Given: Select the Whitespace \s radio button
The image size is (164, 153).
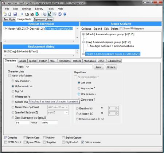Looking at the screenshot, I should pos(13,97).
